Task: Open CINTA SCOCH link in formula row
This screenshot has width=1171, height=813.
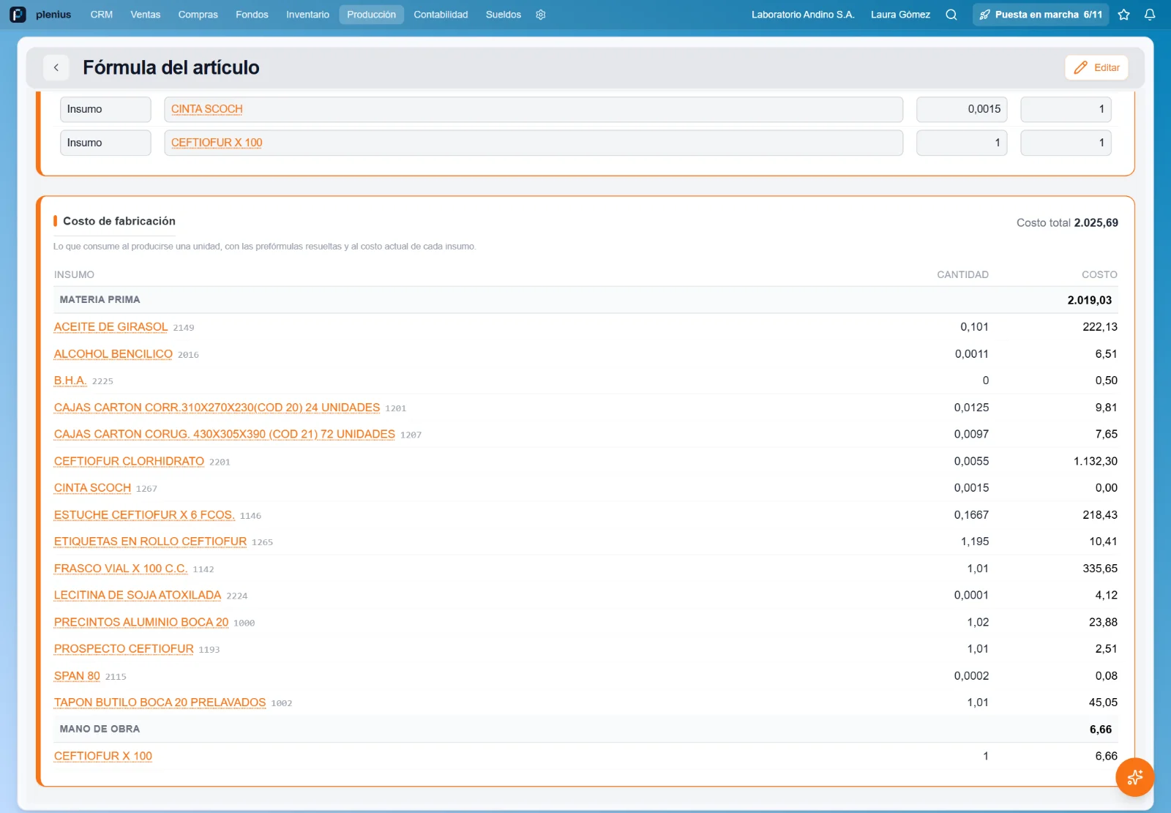Action: click(207, 109)
